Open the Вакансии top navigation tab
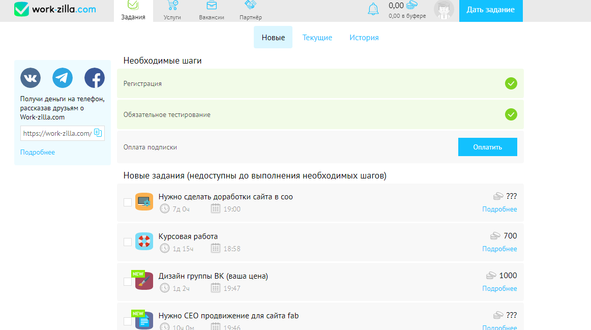Image resolution: width=591 pixels, height=330 pixels. [212, 11]
